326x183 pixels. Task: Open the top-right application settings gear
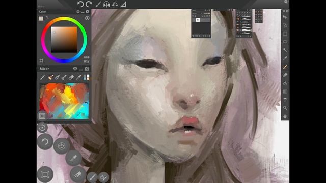pos(286,2)
